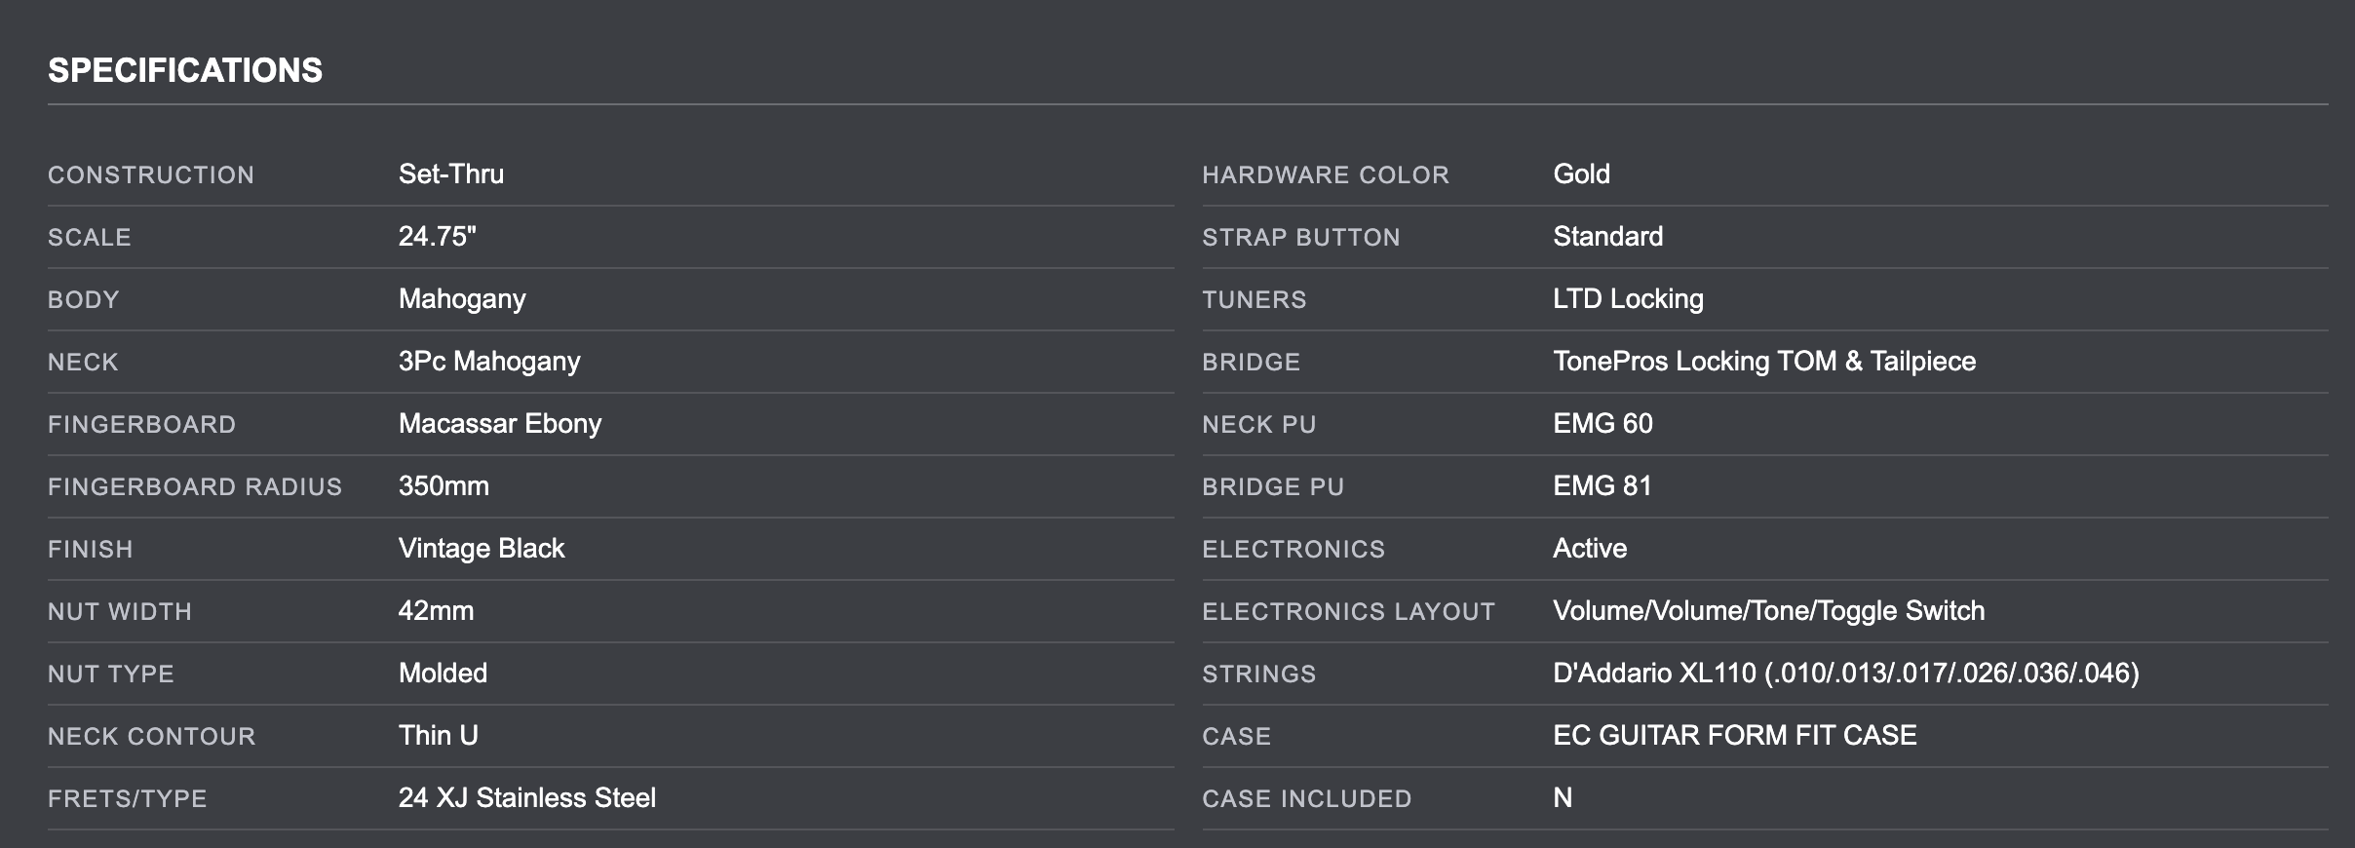The image size is (2355, 848).
Task: Click 24 XJ Stainless Steel frets text
Action: coord(527,797)
